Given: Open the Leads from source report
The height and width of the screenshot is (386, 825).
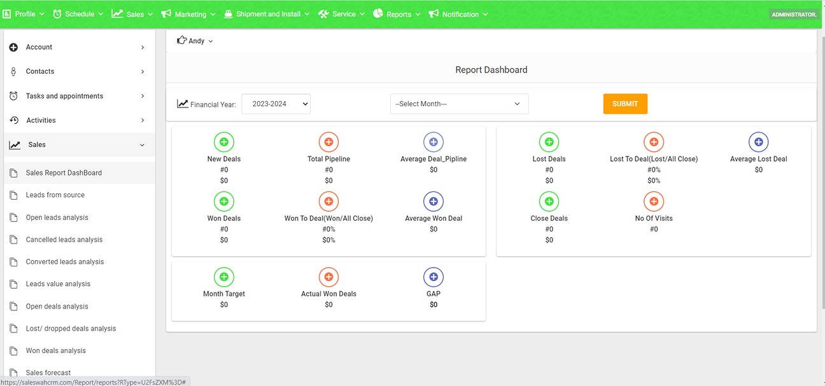Looking at the screenshot, I should point(55,195).
